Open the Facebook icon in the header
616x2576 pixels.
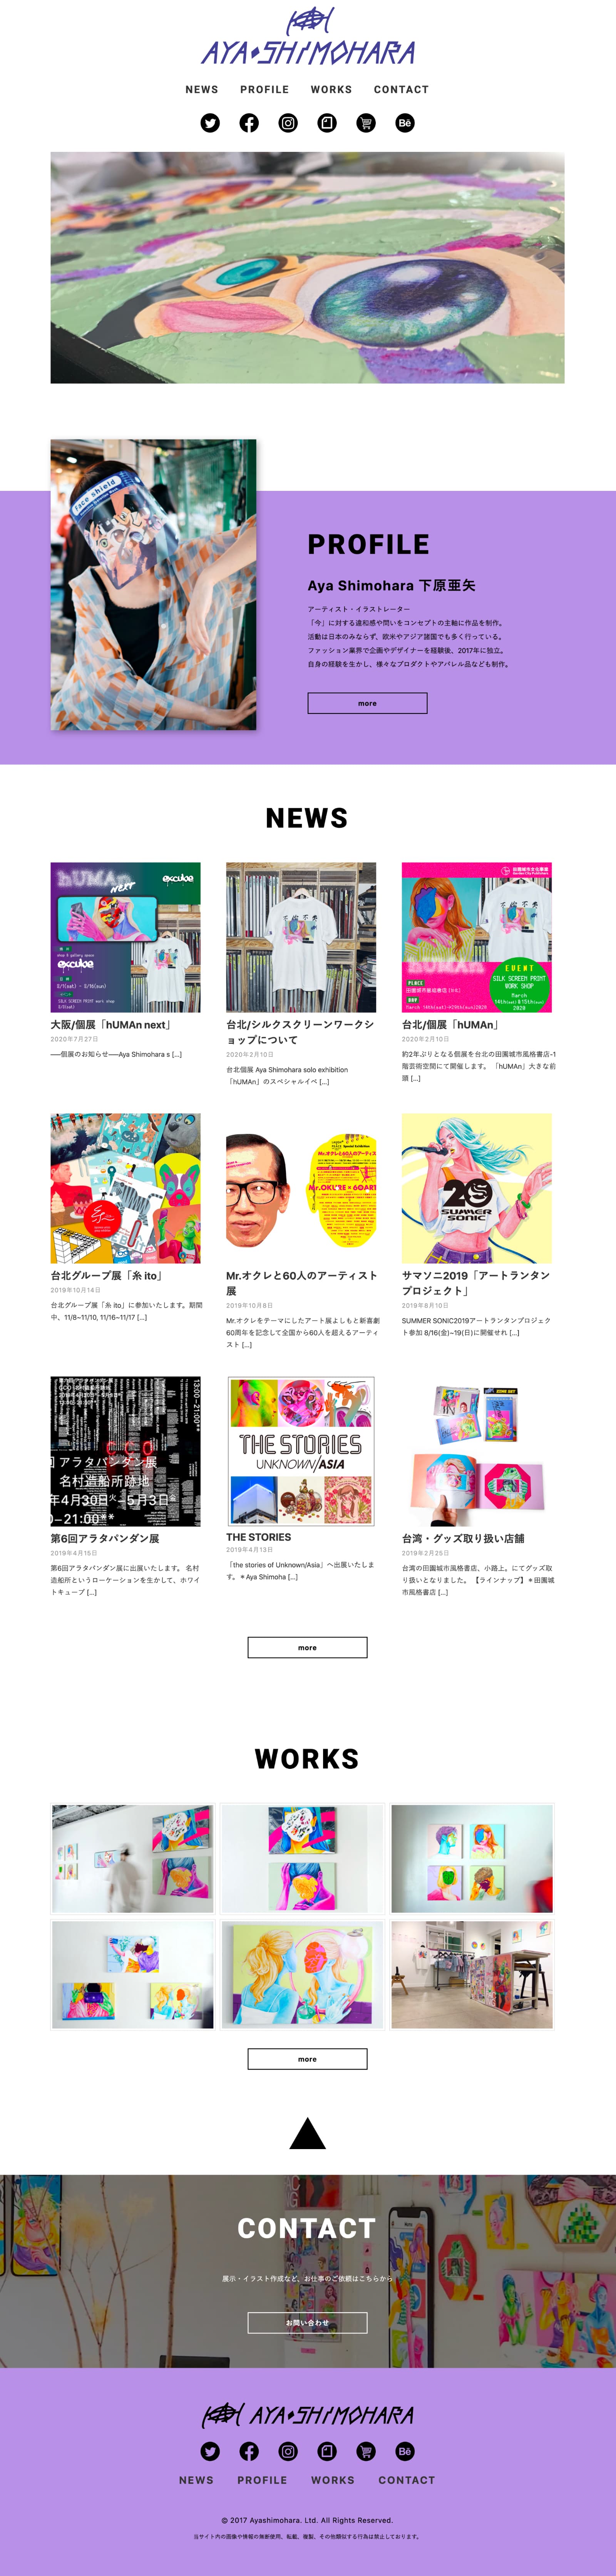tap(249, 123)
